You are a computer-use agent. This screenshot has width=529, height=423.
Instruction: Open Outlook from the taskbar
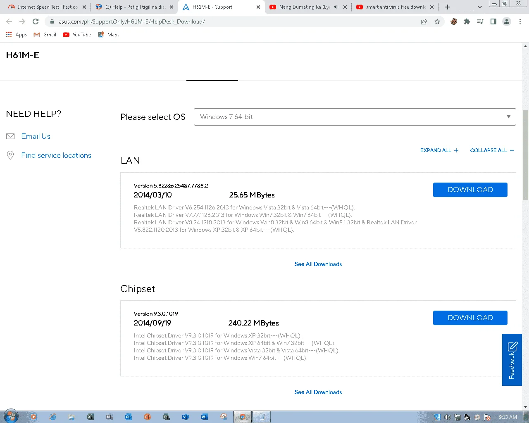pyautogui.click(x=129, y=417)
